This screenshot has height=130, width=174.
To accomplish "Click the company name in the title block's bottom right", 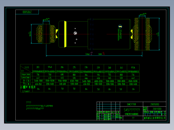I will coord(155,118).
